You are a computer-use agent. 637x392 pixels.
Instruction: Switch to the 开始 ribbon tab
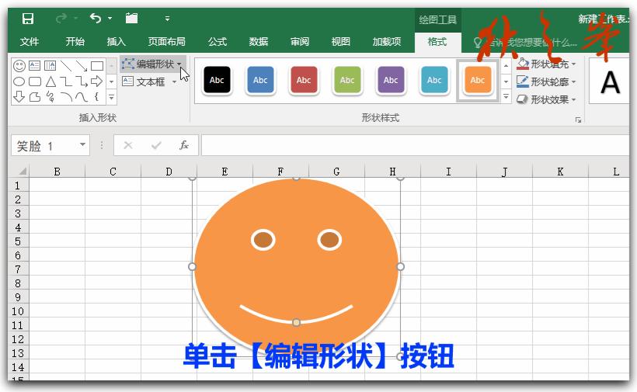coord(75,41)
